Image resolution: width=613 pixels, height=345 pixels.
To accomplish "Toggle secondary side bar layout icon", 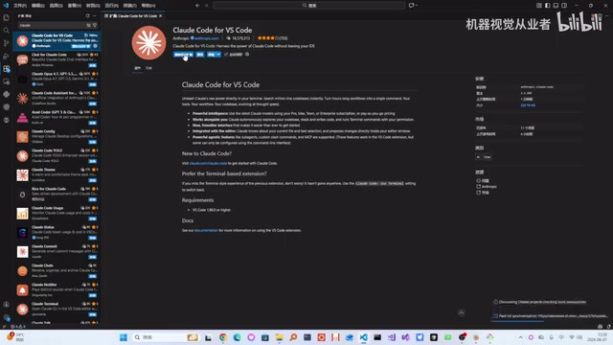I will (564, 6).
